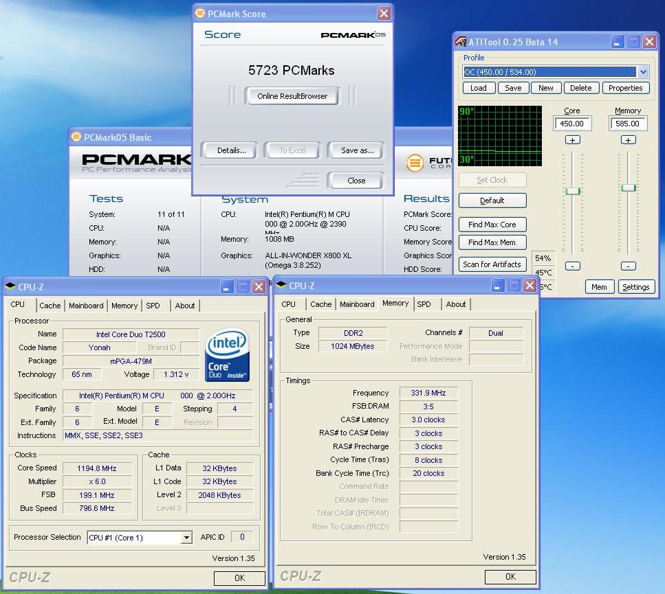Open ATITool Settings button
665x594 pixels.
635,287
